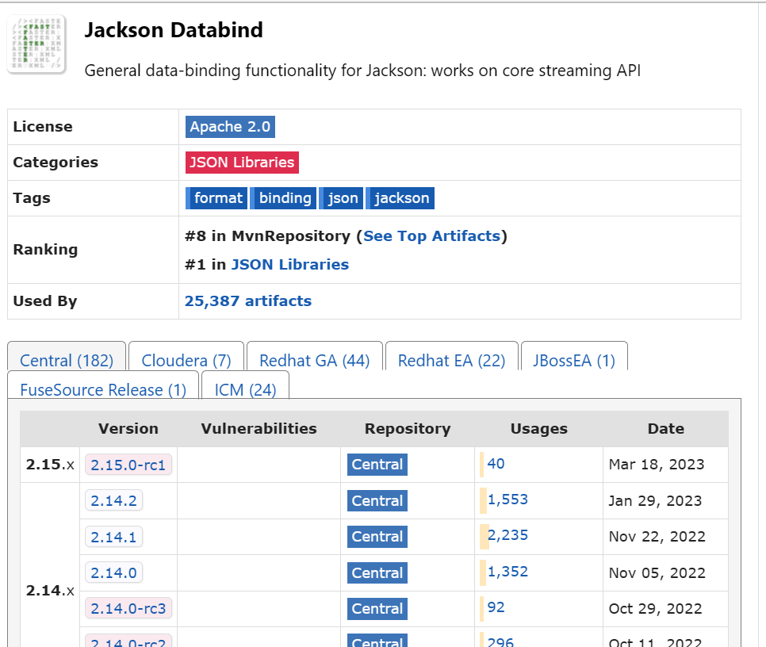Click the Jackson Databind page title
The image size is (766, 647).
pos(174,30)
